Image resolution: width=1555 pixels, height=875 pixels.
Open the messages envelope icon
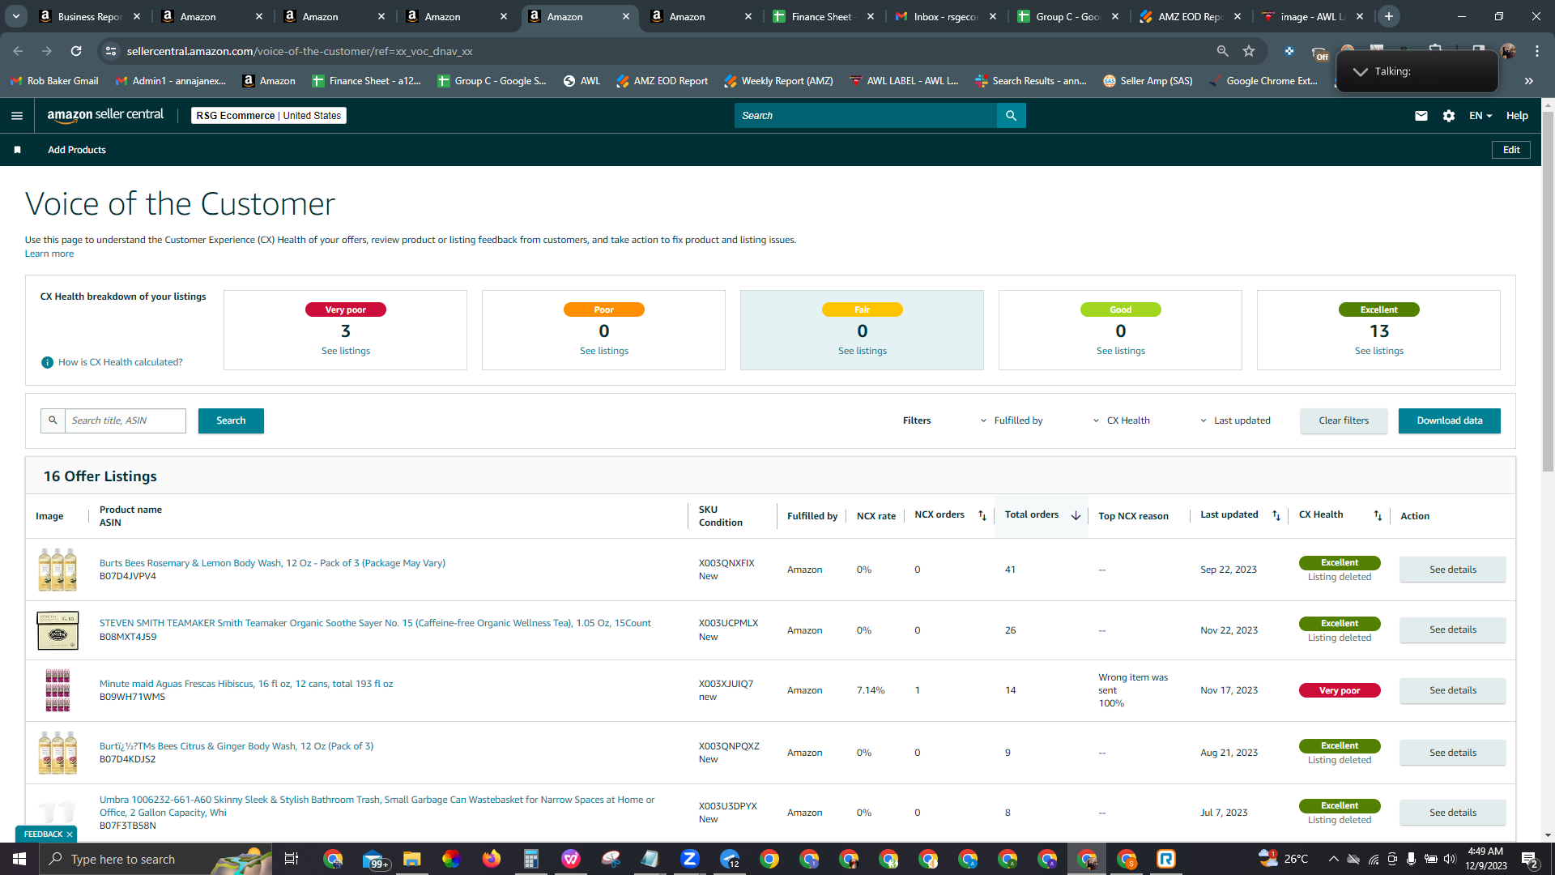pos(1421,116)
